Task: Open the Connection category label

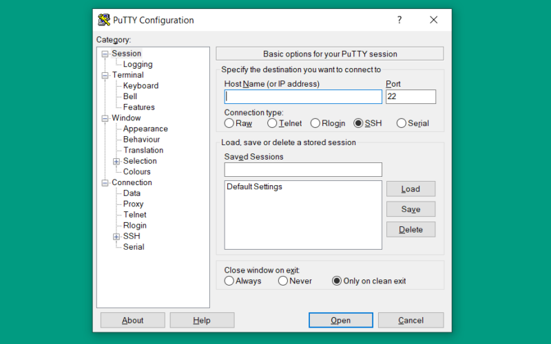Action: 132,182
